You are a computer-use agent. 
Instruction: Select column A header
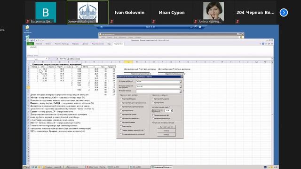coord(34,62)
